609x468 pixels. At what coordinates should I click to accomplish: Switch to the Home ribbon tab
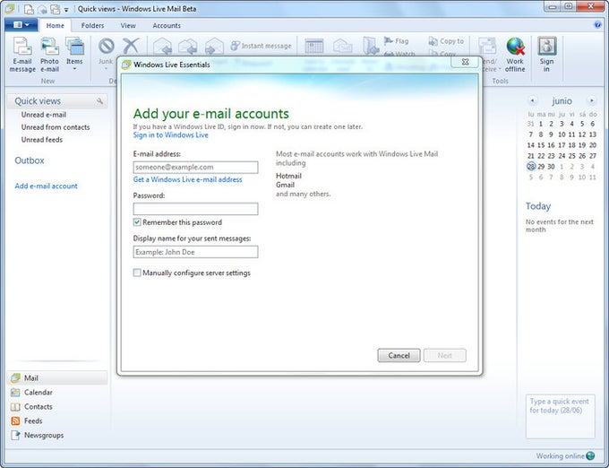56,26
